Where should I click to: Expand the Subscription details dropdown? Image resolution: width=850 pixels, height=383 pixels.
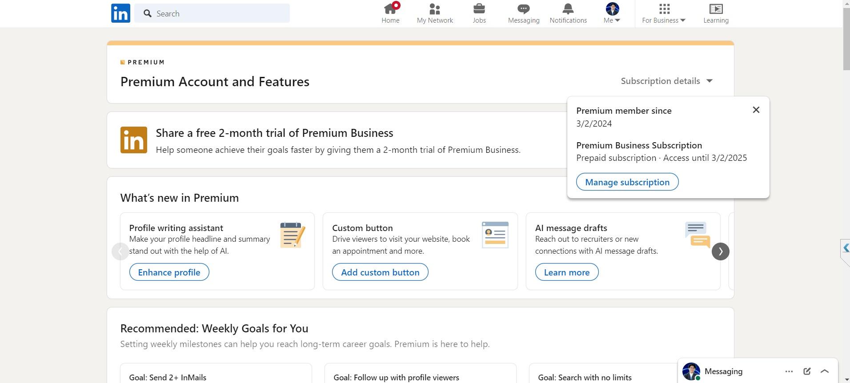pyautogui.click(x=667, y=81)
